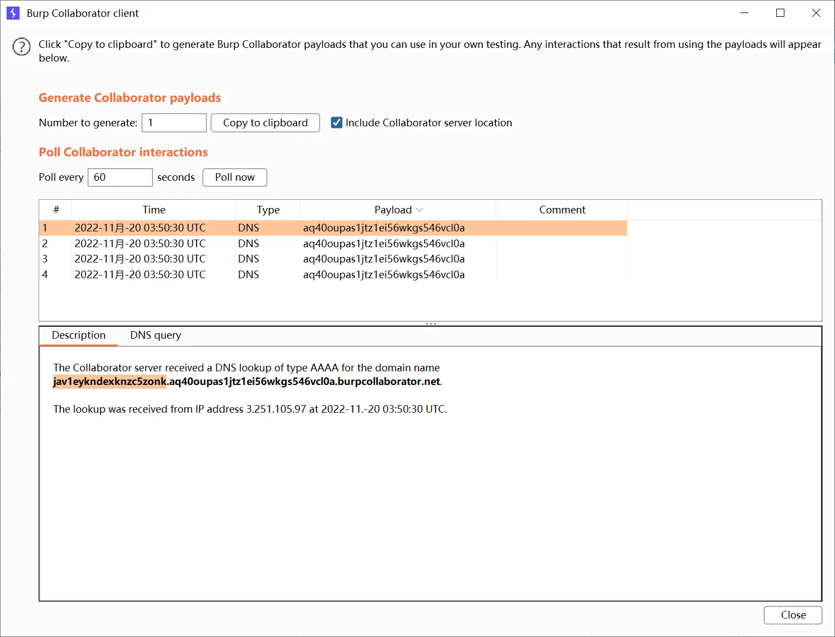Viewport: 835px width, 637px height.
Task: Toggle Include Collaborator server location checkbox
Action: click(337, 122)
